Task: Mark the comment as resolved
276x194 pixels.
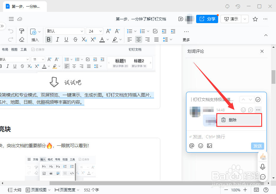Action: tap(258, 100)
